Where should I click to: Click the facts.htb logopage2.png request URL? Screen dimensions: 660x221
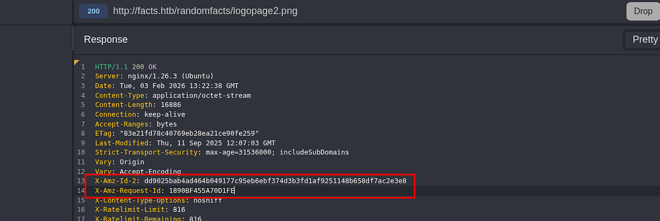pos(206,11)
